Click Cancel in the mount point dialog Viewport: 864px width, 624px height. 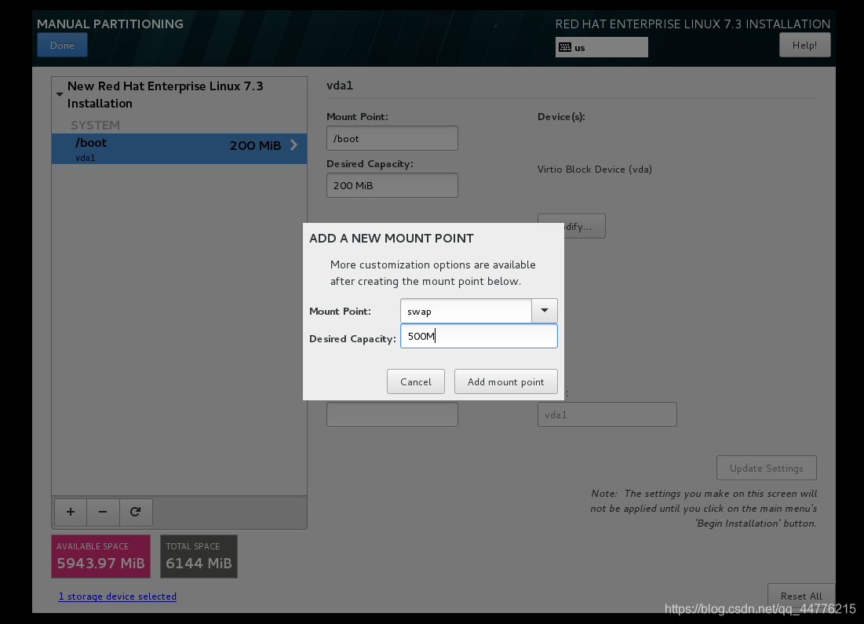pyautogui.click(x=415, y=382)
